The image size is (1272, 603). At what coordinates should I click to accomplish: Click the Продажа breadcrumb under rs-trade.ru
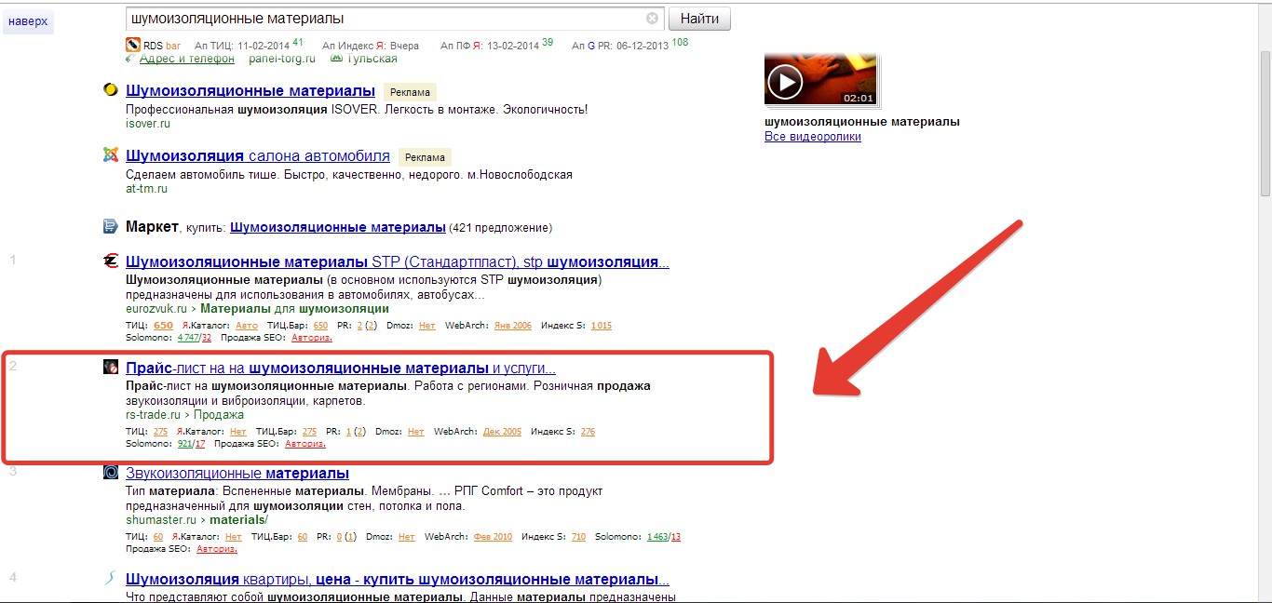pos(219,415)
